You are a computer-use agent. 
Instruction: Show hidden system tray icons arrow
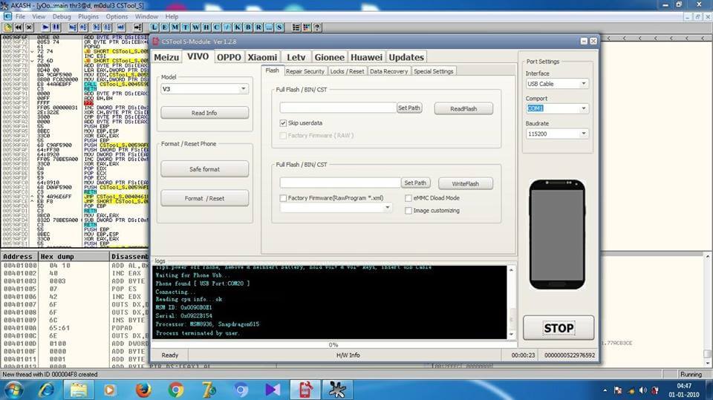coord(605,390)
